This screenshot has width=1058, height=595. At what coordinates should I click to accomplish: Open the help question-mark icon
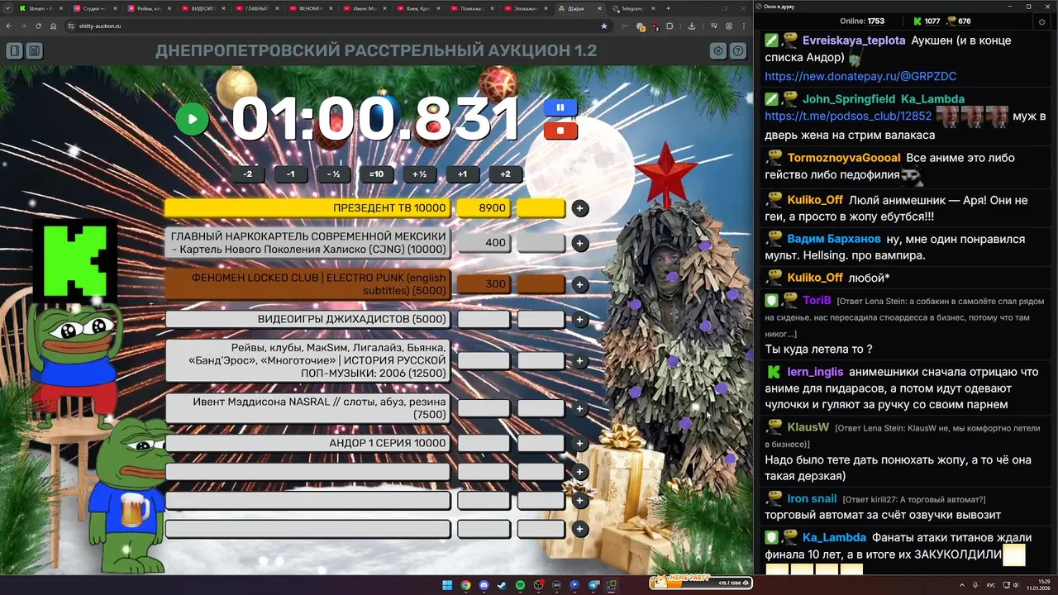pyautogui.click(x=738, y=51)
